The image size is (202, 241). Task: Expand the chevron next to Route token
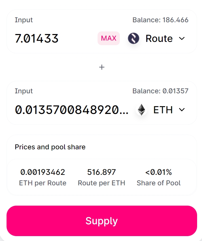pos(182,39)
